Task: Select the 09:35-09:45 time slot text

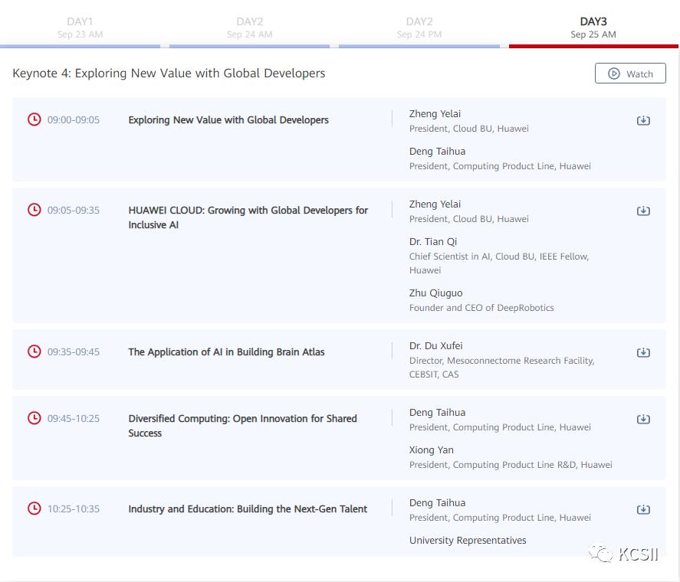Action: pyautogui.click(x=74, y=352)
